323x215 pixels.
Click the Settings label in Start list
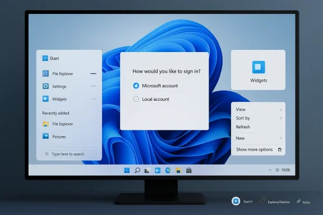pos(59,86)
